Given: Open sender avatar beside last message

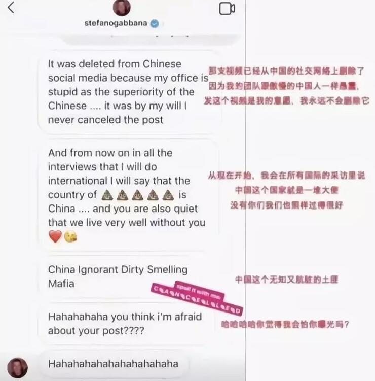Looking at the screenshot, I should click(x=17, y=368).
